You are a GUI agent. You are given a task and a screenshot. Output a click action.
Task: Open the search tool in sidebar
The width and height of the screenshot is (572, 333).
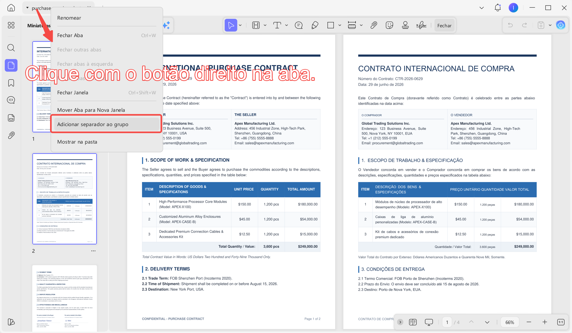pyautogui.click(x=11, y=48)
